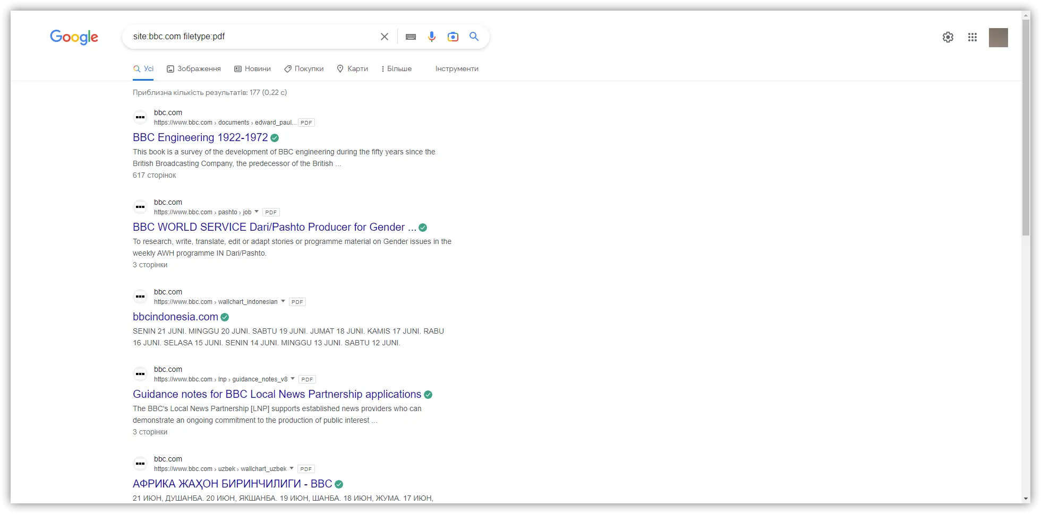Click result count text '177 (0,22 с)'
The height and width of the screenshot is (514, 1041).
tap(268, 92)
